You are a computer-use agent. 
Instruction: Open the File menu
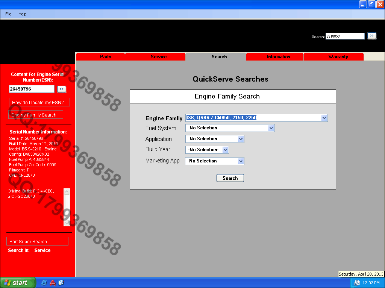8,14
